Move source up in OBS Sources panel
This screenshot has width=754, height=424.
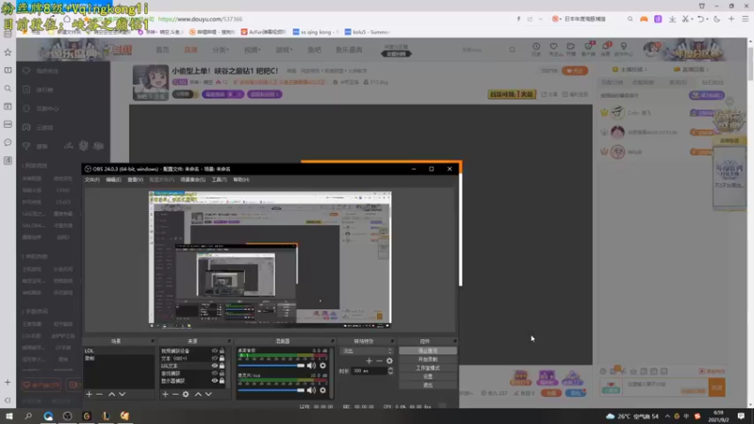click(198, 394)
